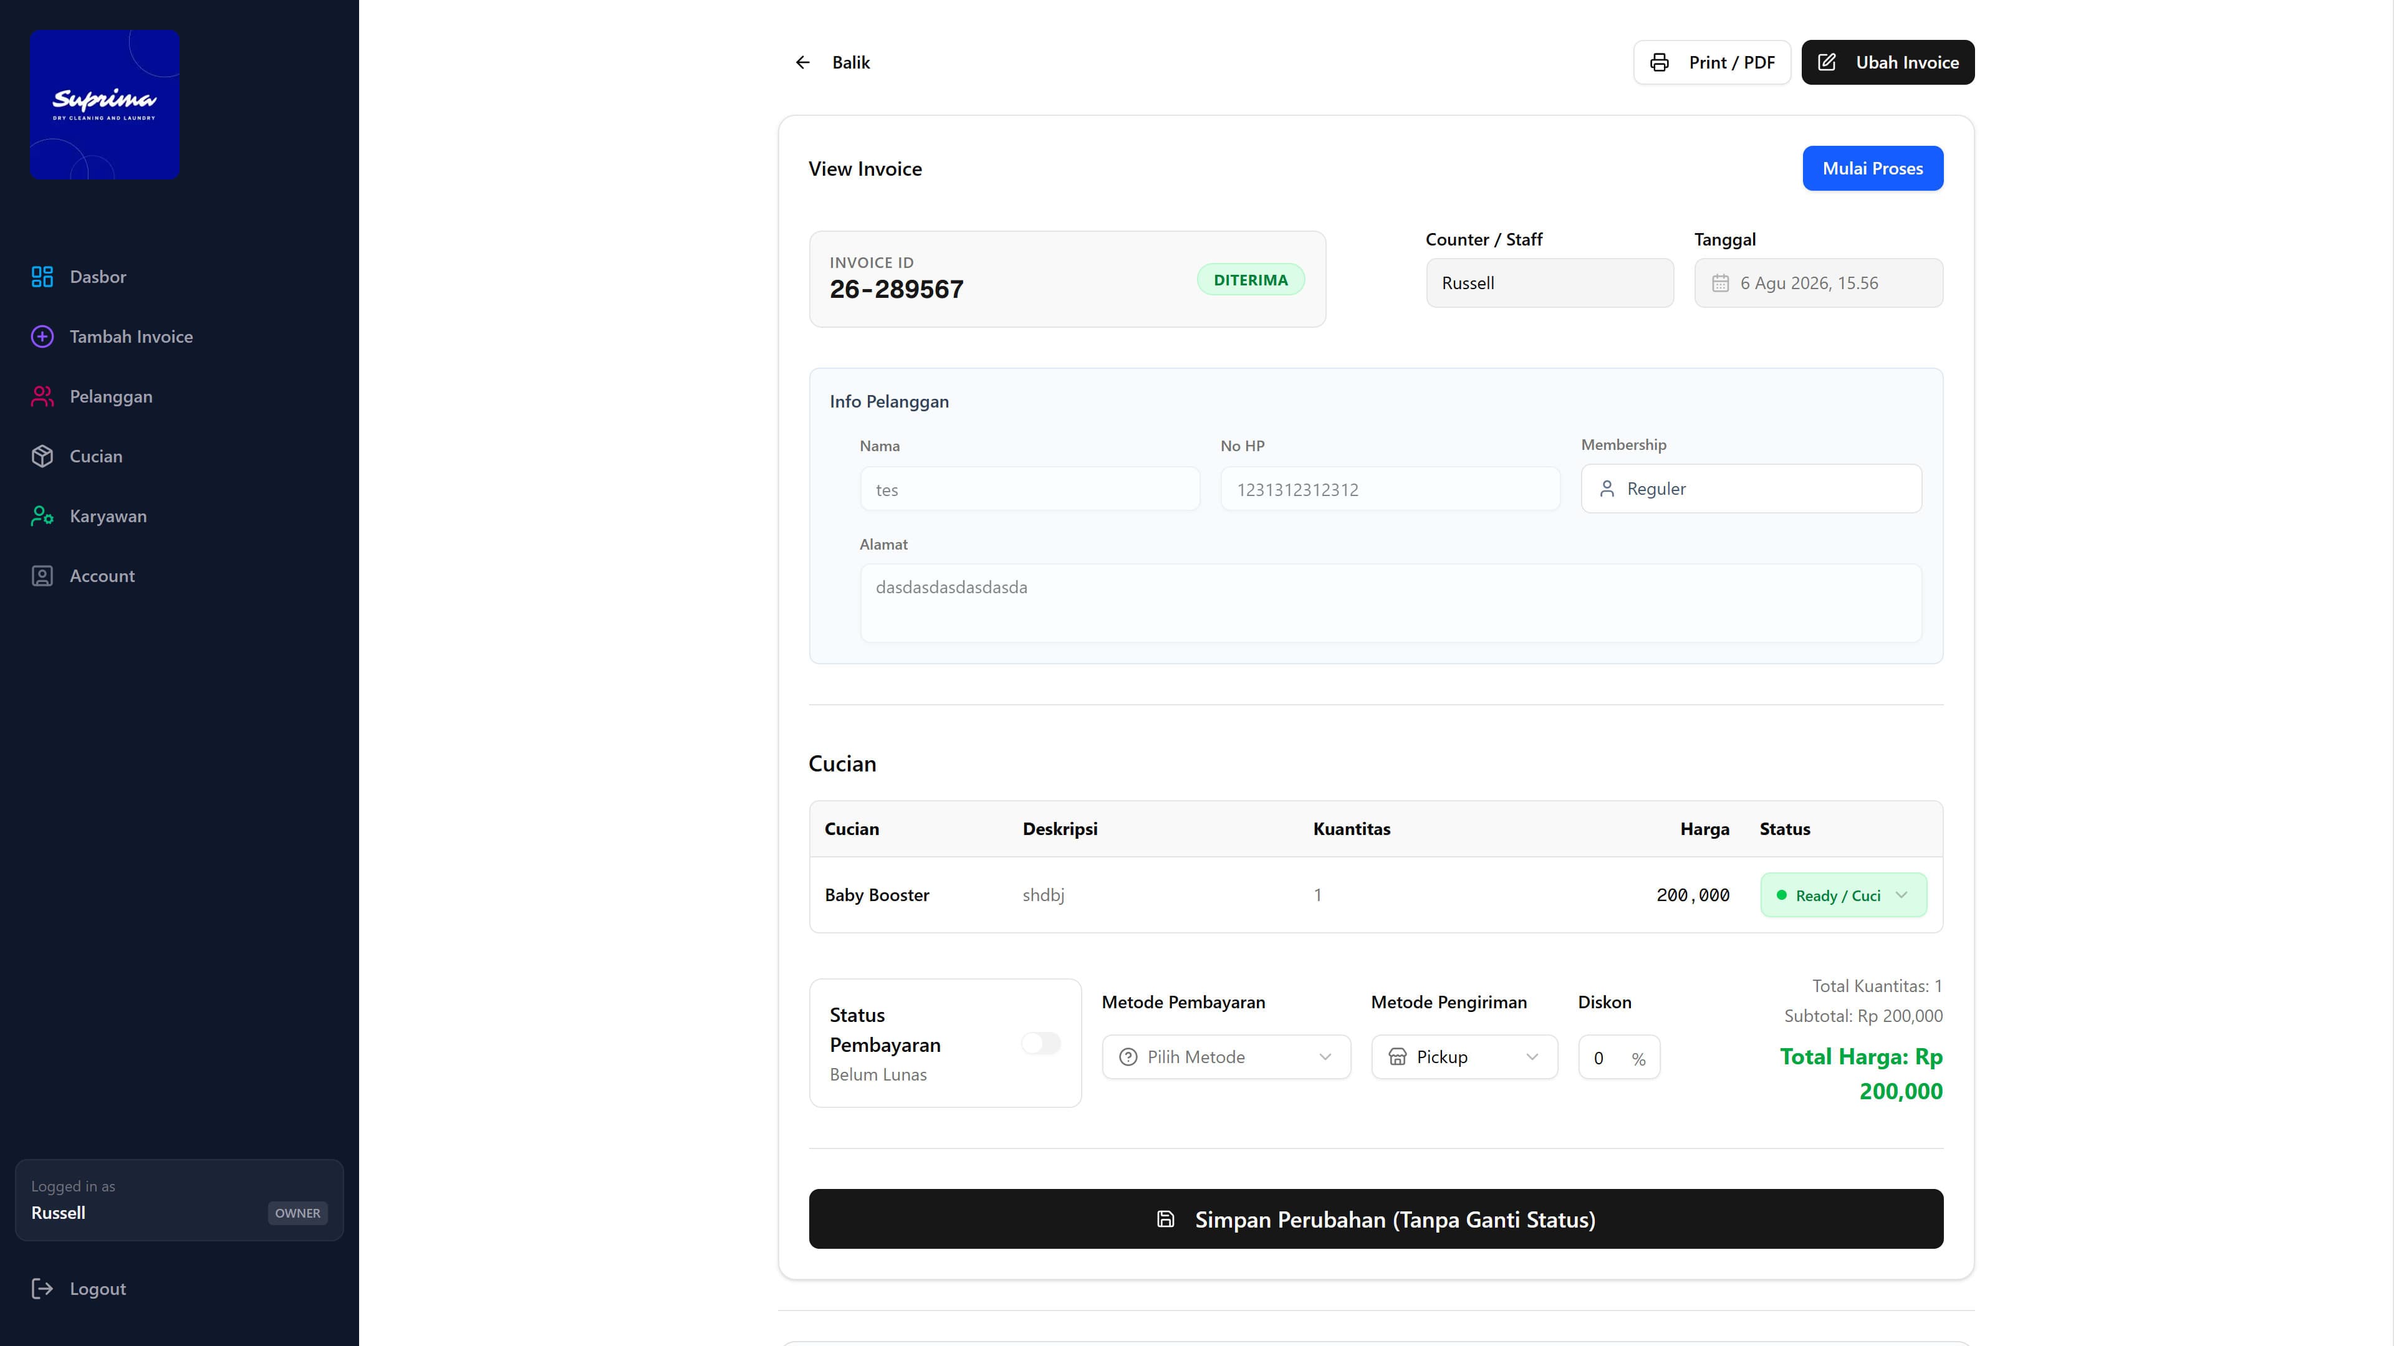Click the Karyawan user-settings icon
This screenshot has width=2394, height=1346.
[42, 515]
